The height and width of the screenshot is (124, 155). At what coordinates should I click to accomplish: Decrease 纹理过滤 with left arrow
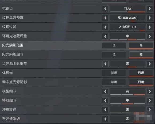pos(105,27)
